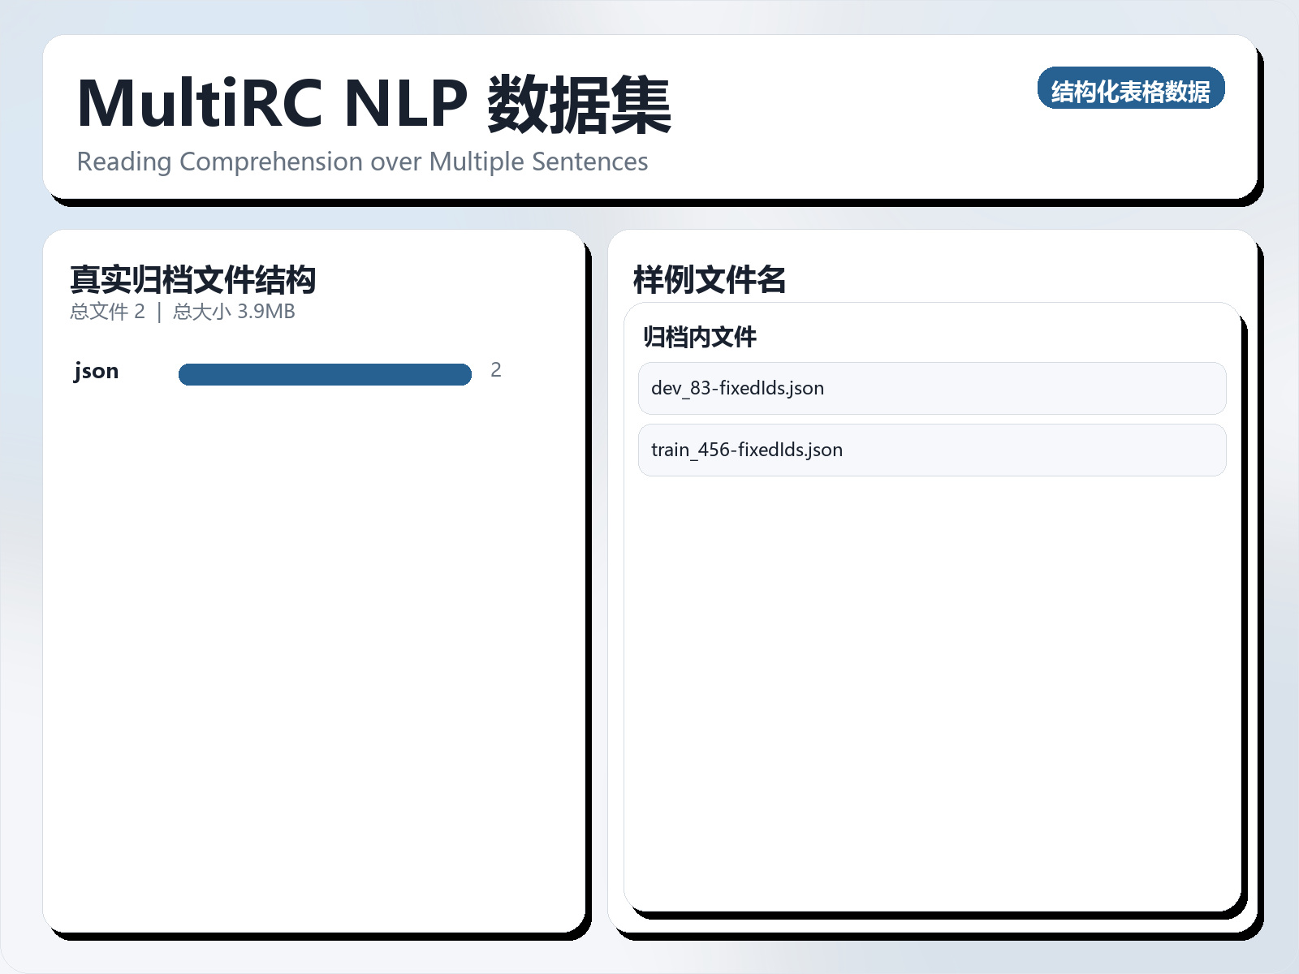Select the train_456-fixedIds.json file entry

tap(931, 449)
